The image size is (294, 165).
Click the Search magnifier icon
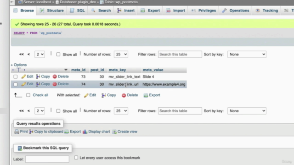[93, 11]
